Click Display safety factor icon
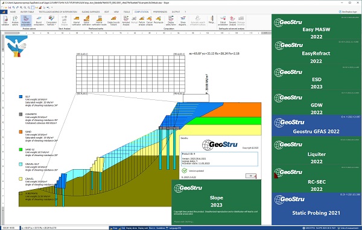 (x=171, y=20)
